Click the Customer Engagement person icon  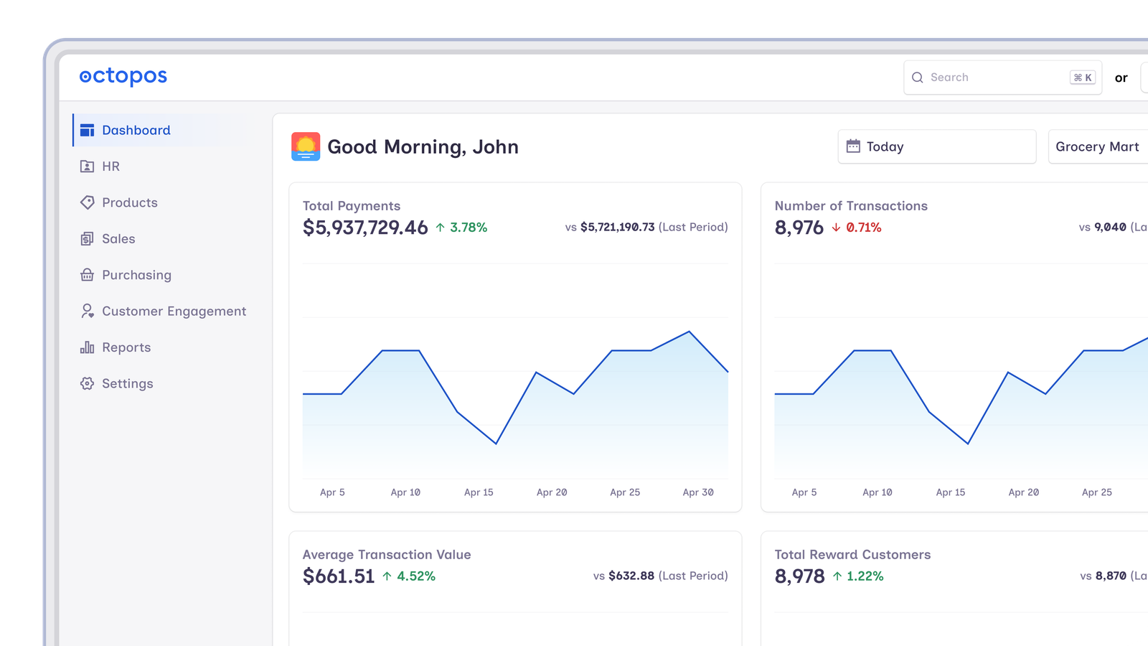coord(87,311)
